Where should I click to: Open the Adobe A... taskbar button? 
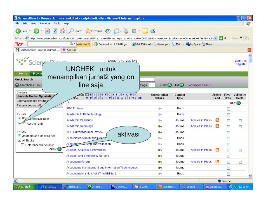[x=215, y=187]
